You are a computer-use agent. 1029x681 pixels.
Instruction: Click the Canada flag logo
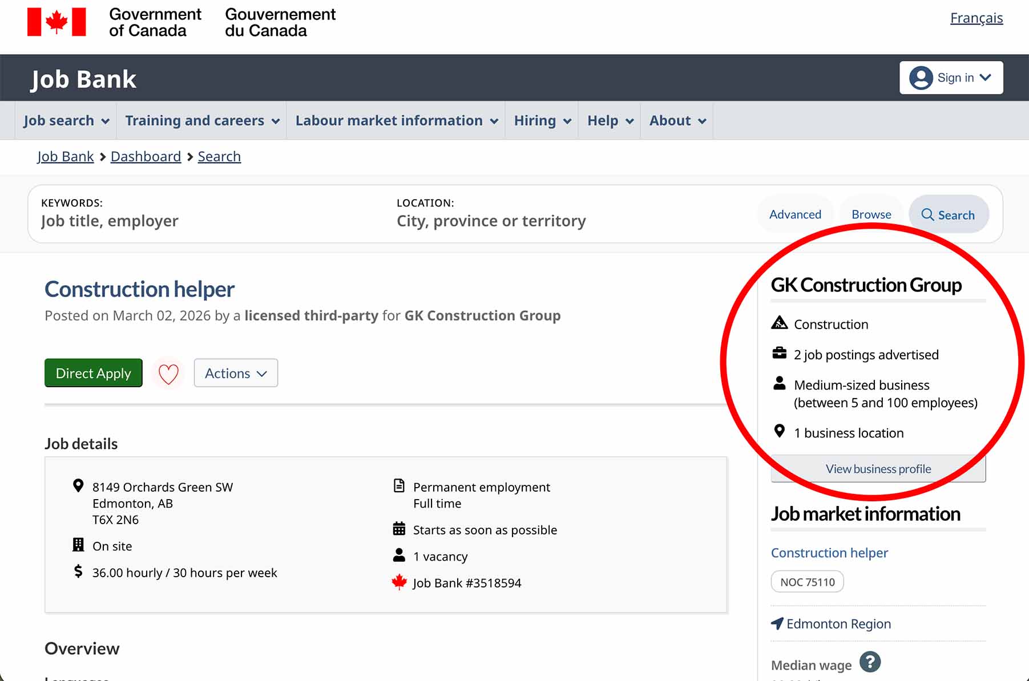(57, 22)
